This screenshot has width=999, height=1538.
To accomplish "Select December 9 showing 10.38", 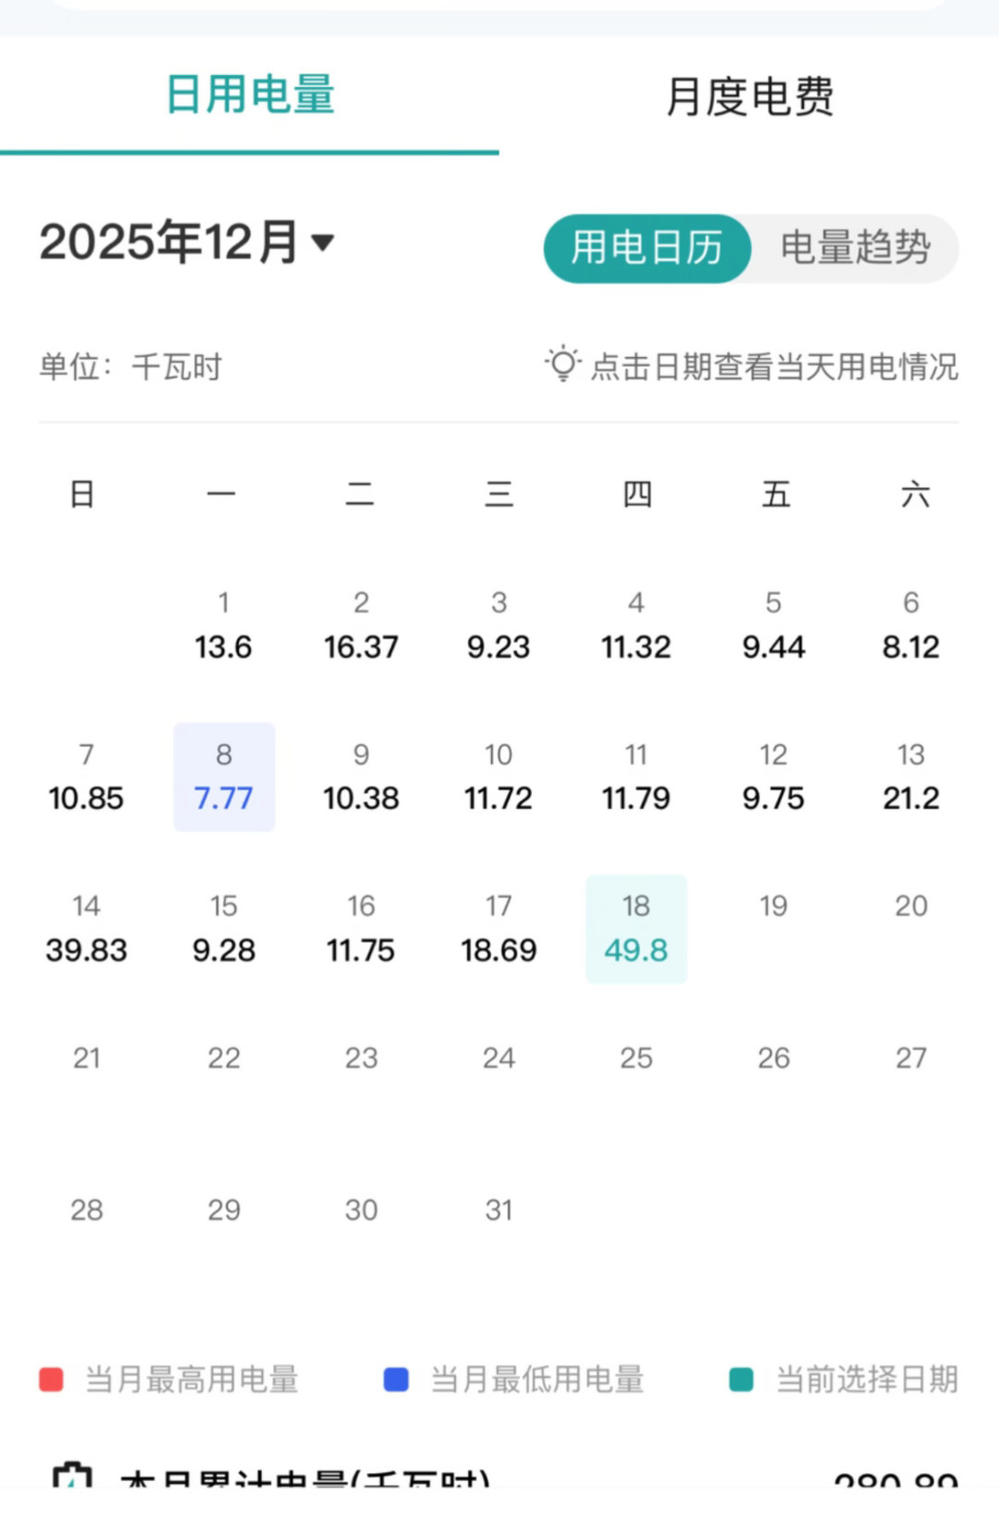I will tap(361, 777).
